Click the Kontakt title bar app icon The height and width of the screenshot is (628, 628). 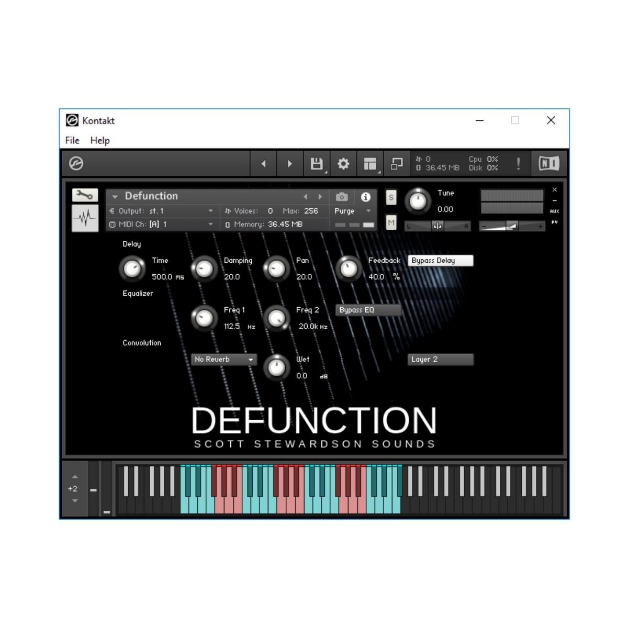coord(72,120)
